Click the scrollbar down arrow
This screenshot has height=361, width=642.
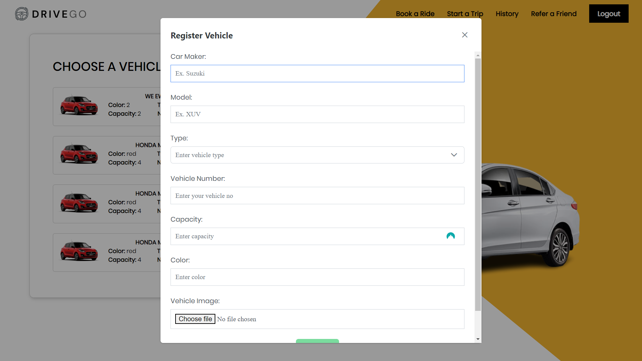[477, 339]
